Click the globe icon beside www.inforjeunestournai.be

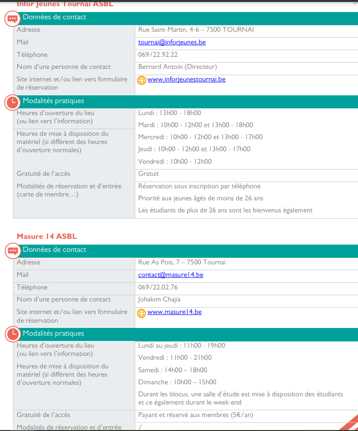pos(141,80)
